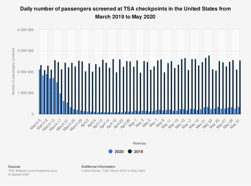Screen dimensions: 251x186
Task: Click the tallest dark 2019 bar
Action: click(209, 85)
